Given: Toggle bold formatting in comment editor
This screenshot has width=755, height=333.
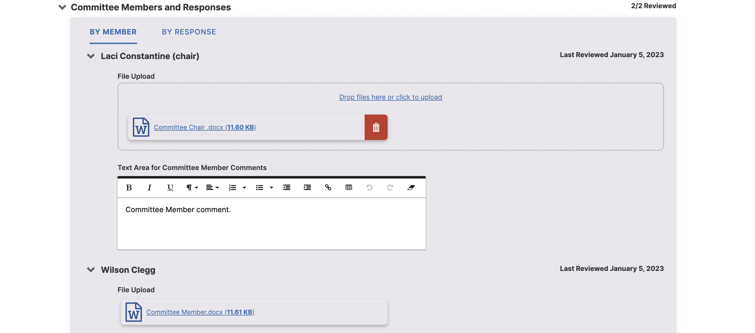Looking at the screenshot, I should [129, 188].
